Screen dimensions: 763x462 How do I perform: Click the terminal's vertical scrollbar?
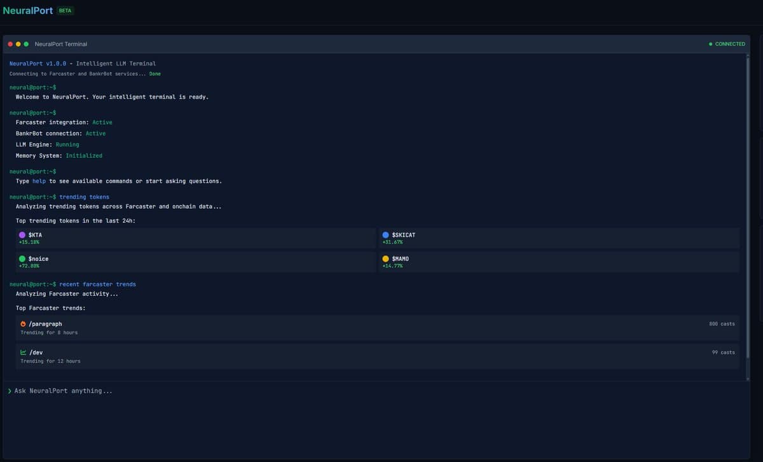[748, 207]
